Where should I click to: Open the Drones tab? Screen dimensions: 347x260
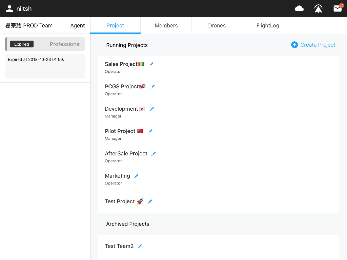pyautogui.click(x=217, y=25)
